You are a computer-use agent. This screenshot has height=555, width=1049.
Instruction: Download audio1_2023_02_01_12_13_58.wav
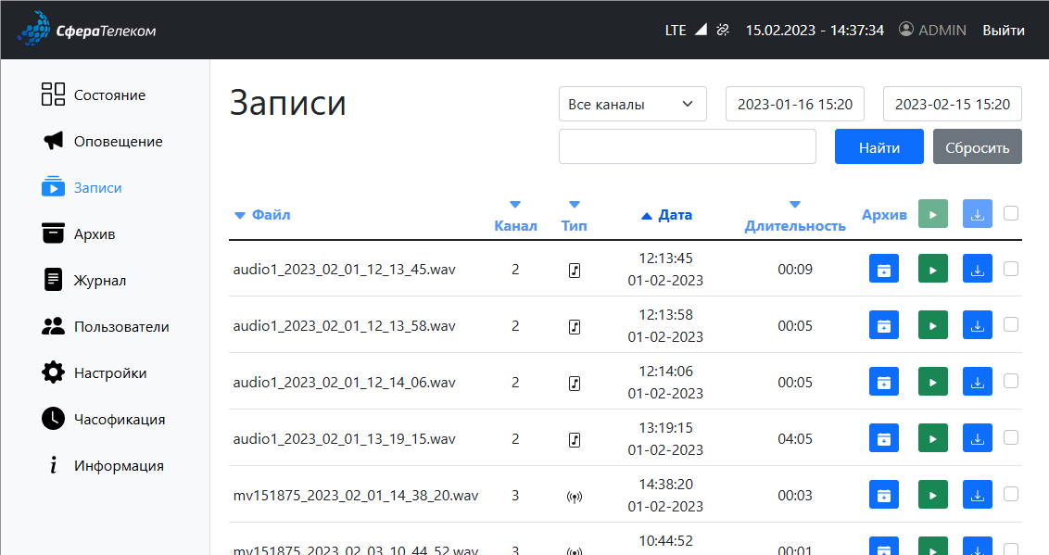978,325
